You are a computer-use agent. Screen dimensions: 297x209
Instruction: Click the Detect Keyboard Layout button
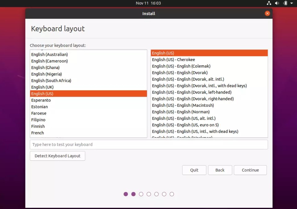(x=57, y=156)
